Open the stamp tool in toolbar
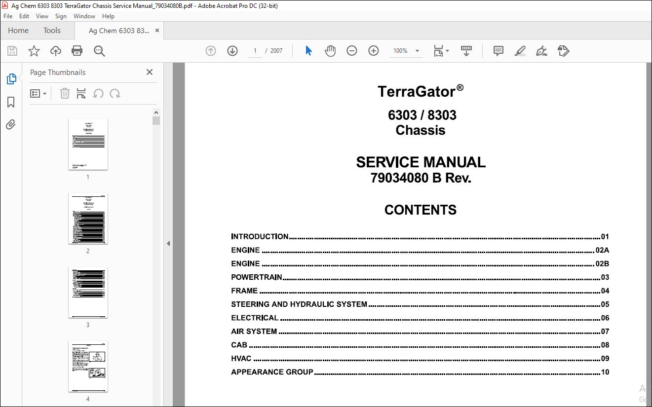This screenshot has width=652, height=407. coord(563,51)
